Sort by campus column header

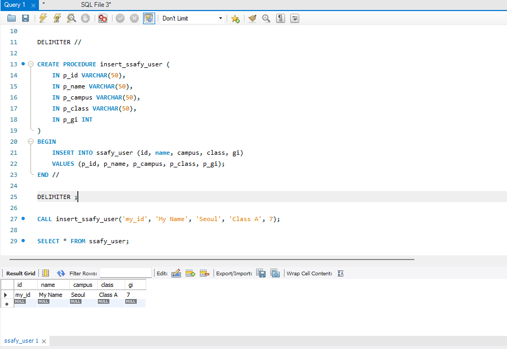click(x=84, y=285)
